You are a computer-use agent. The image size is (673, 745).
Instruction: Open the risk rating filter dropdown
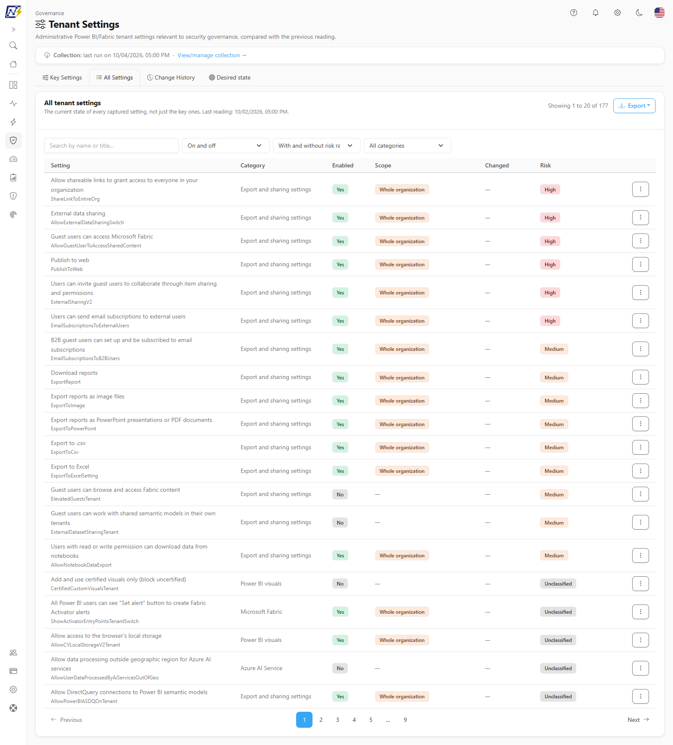(317, 146)
